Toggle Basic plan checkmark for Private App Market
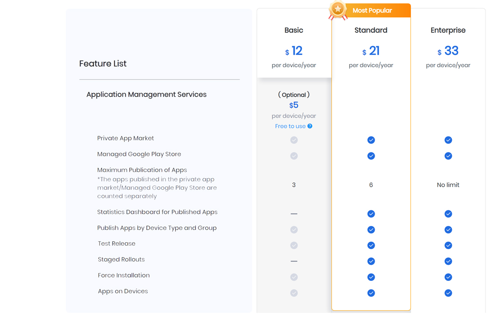 pos(294,140)
